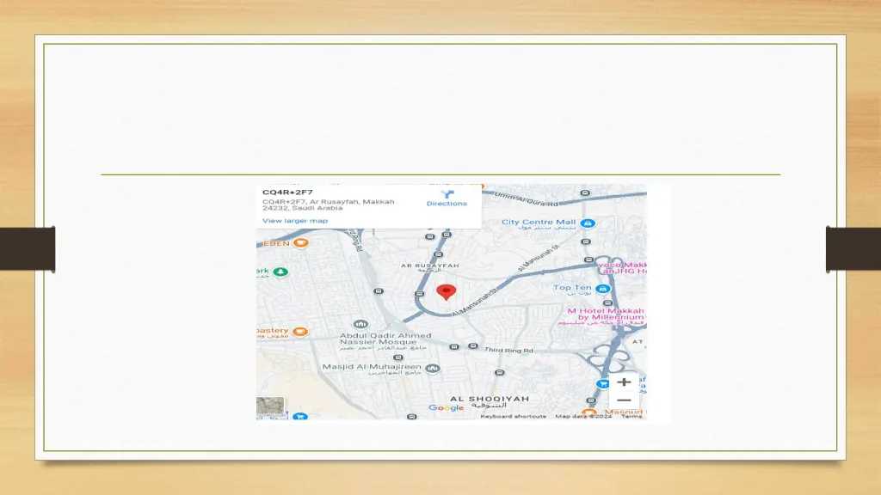Zoom out using the minus button
Image resolution: width=881 pixels, height=495 pixels.
[x=623, y=400]
